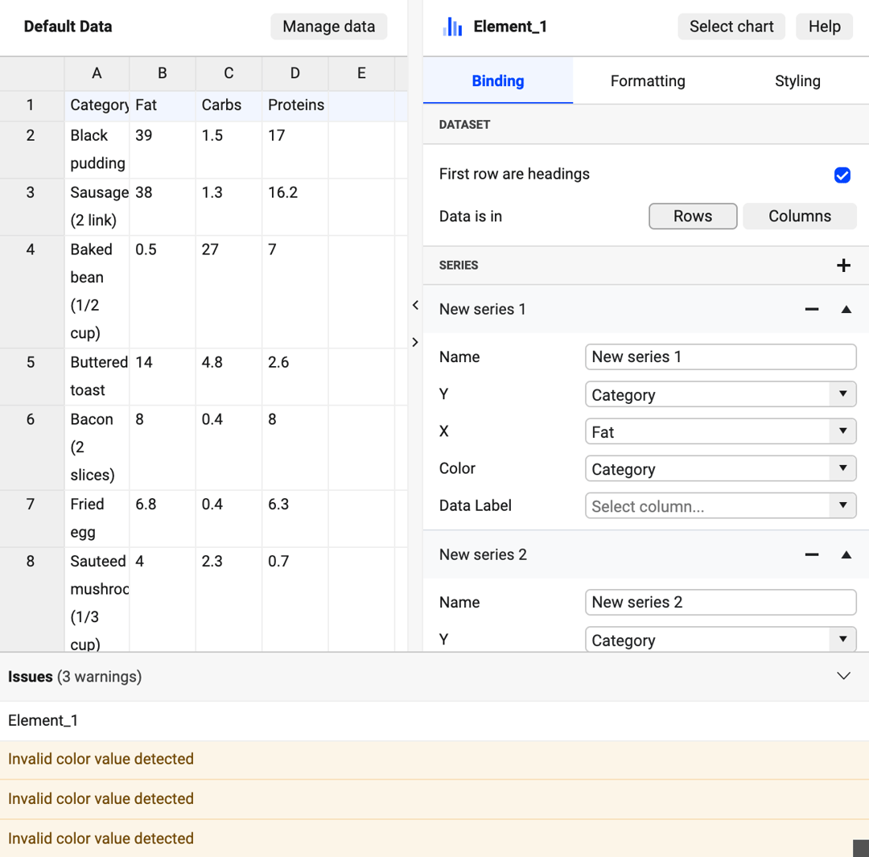Image resolution: width=869 pixels, height=857 pixels.
Task: Uncheck First row are headings
Action: coord(842,175)
